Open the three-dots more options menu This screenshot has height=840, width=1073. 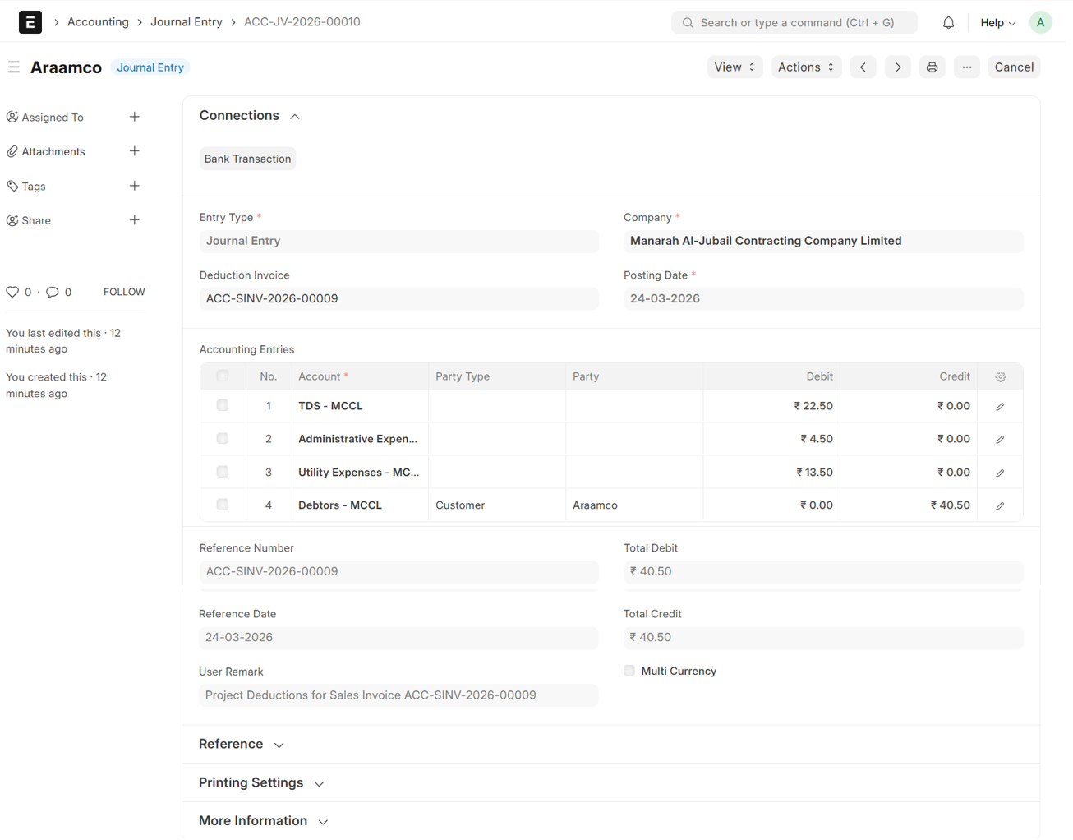(x=966, y=67)
